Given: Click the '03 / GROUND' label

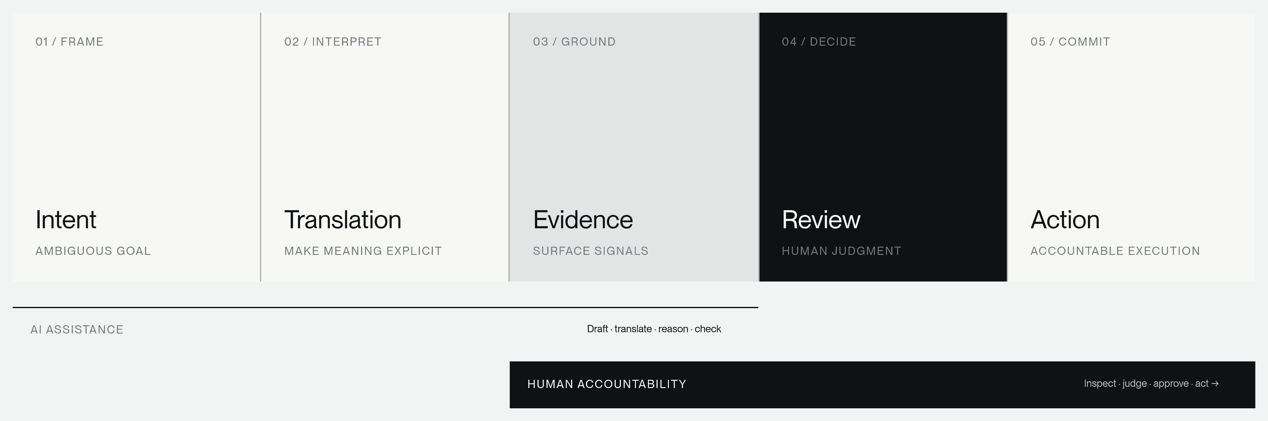Looking at the screenshot, I should click(x=574, y=42).
